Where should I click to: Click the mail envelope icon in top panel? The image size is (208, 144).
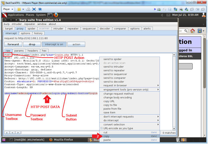point(168,15)
